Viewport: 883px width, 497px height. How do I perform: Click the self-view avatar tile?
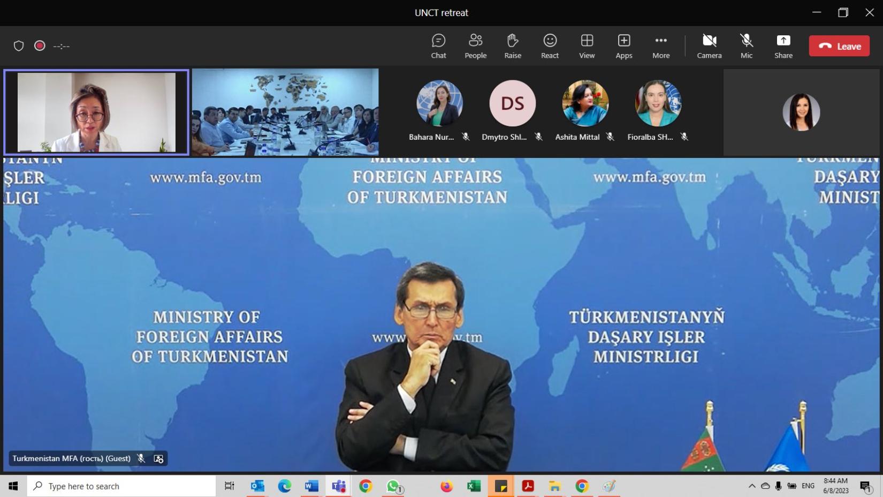click(x=801, y=112)
